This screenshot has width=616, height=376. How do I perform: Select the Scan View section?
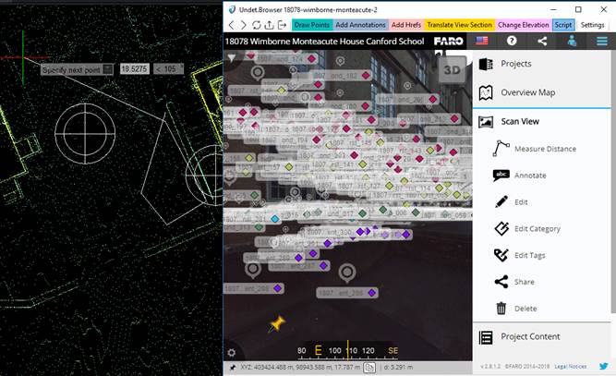point(541,122)
